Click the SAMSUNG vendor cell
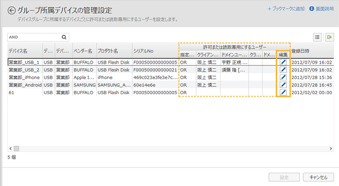Viewport: 339px width, 186px height. (84, 85)
